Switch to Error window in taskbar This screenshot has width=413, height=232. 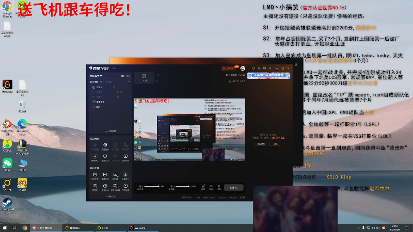point(110,228)
